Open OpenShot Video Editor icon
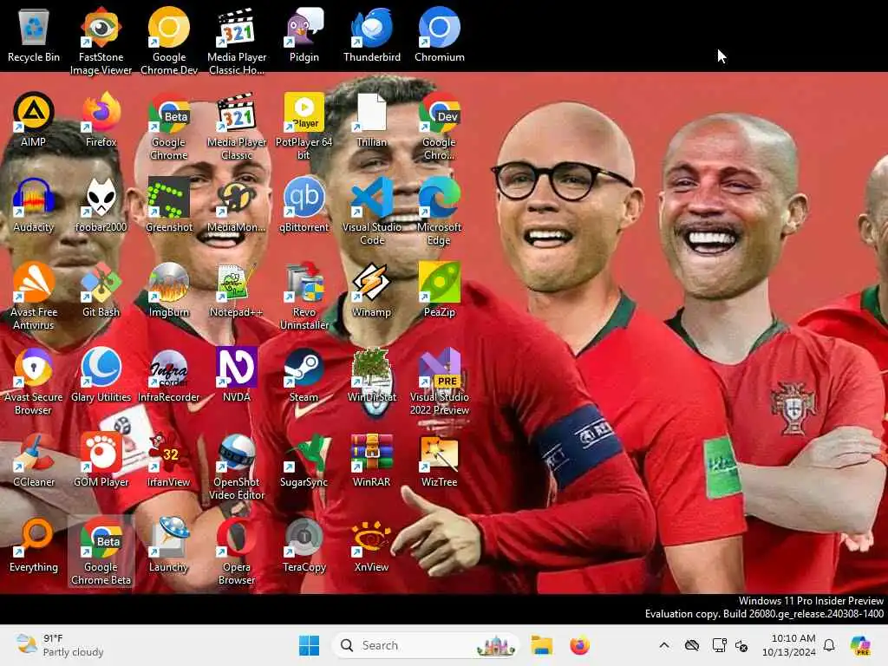Image resolution: width=888 pixels, height=666 pixels. pyautogui.click(x=237, y=466)
